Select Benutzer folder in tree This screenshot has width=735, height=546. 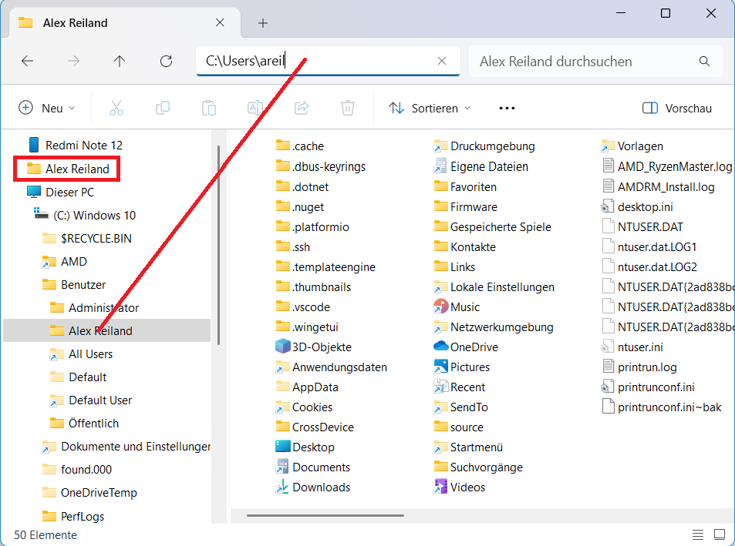point(75,284)
